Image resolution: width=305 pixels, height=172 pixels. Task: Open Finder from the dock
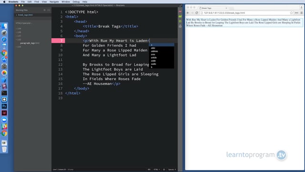click(x=4, y=26)
